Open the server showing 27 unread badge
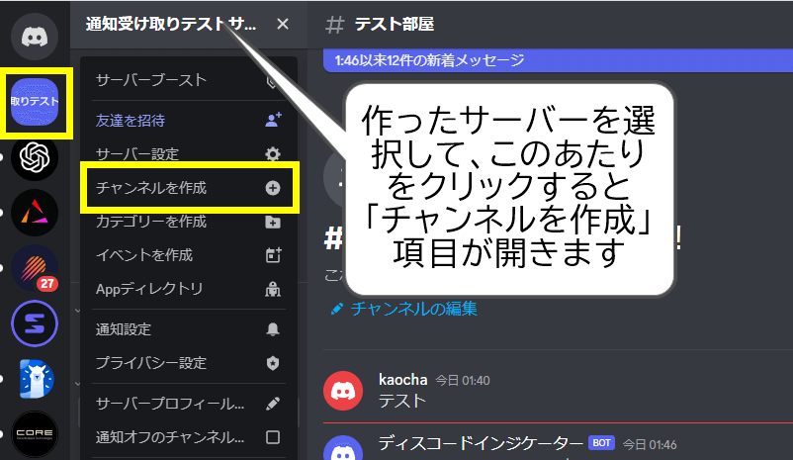 click(35, 268)
